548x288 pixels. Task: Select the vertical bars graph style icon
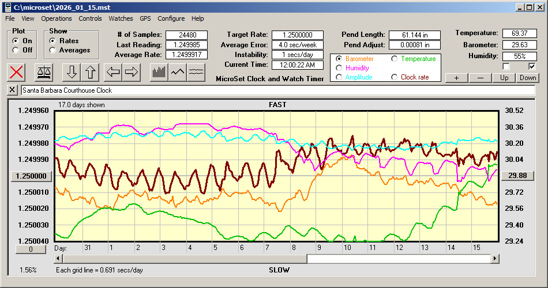click(x=159, y=72)
